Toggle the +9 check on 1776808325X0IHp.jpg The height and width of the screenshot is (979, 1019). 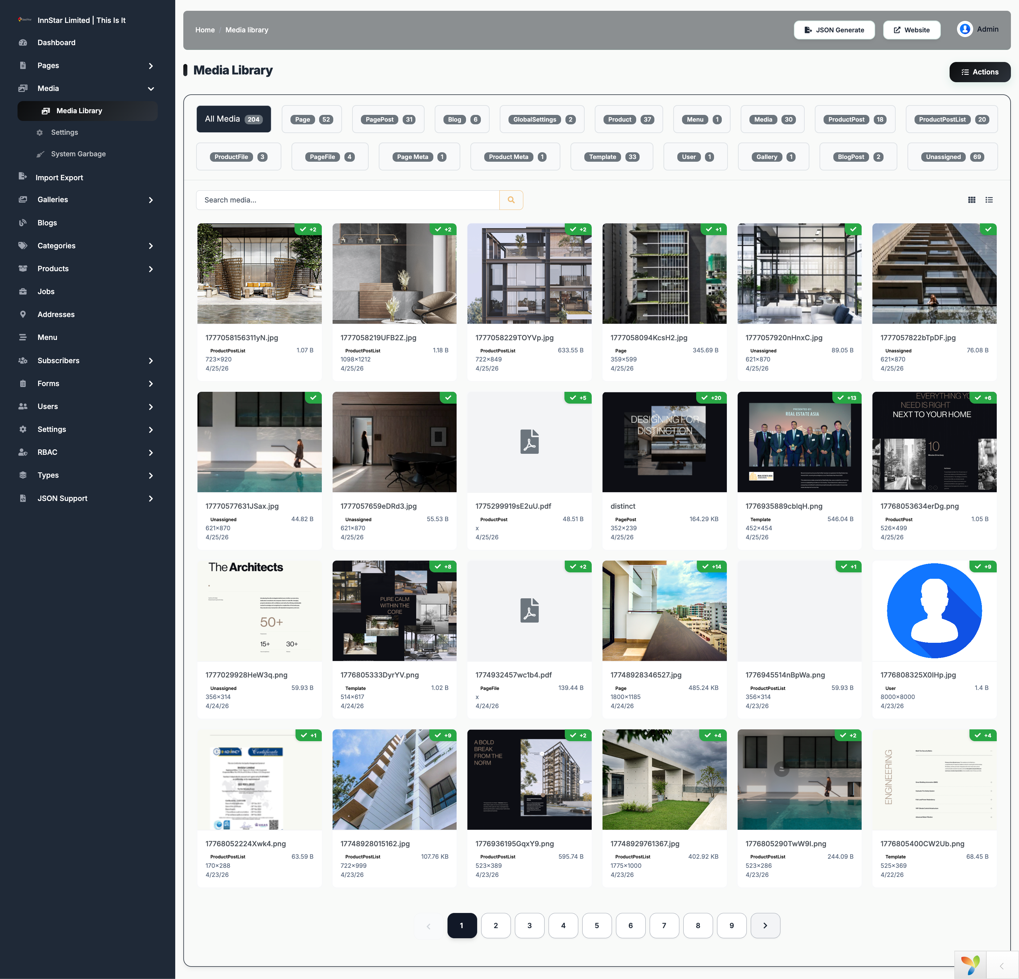983,567
